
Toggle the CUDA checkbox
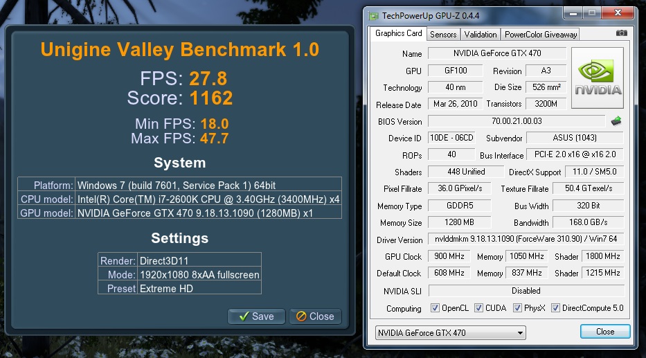479,308
